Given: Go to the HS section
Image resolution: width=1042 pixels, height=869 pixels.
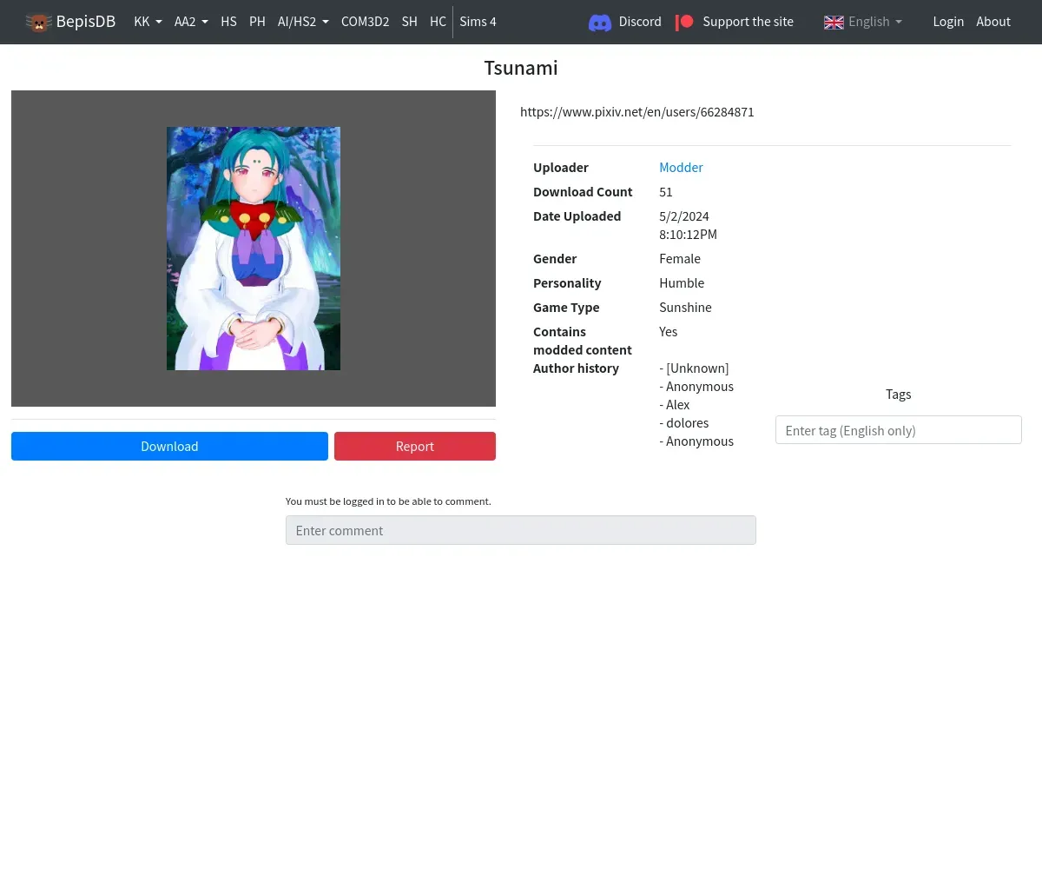Looking at the screenshot, I should pyautogui.click(x=228, y=22).
